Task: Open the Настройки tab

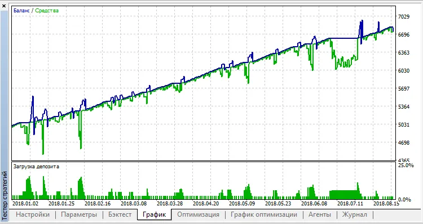Action: coord(33,214)
